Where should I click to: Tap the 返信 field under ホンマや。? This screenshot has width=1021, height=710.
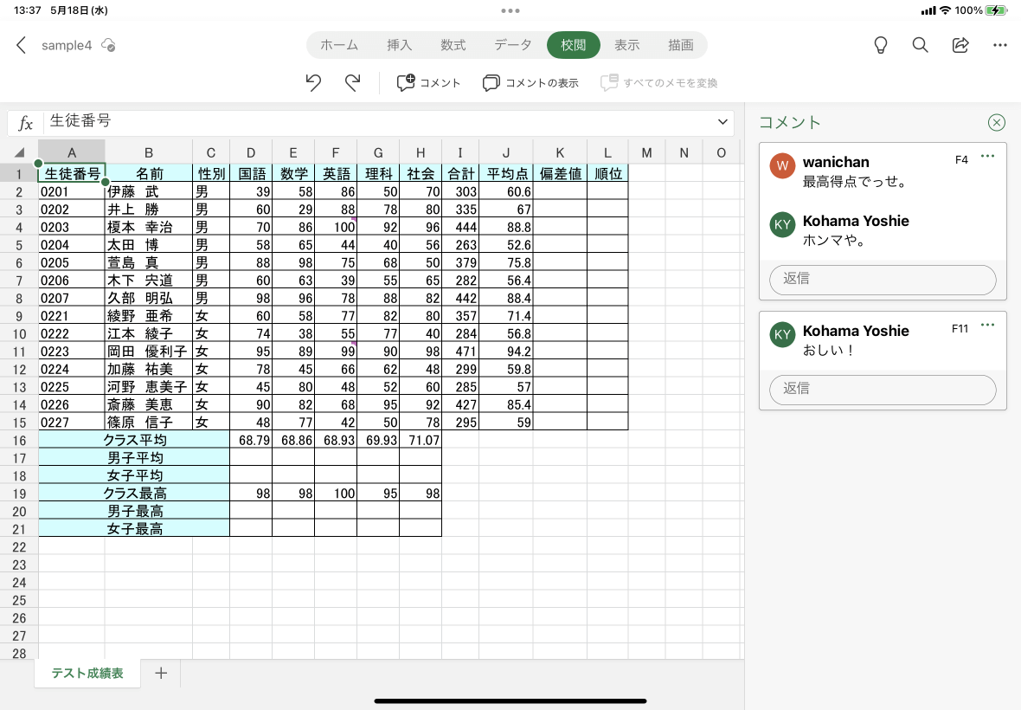click(882, 280)
